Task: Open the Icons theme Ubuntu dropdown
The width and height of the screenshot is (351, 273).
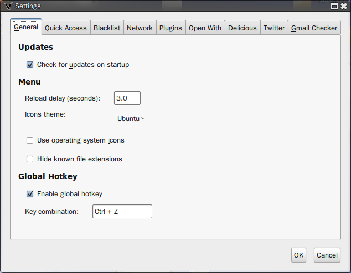Action: tap(131, 119)
